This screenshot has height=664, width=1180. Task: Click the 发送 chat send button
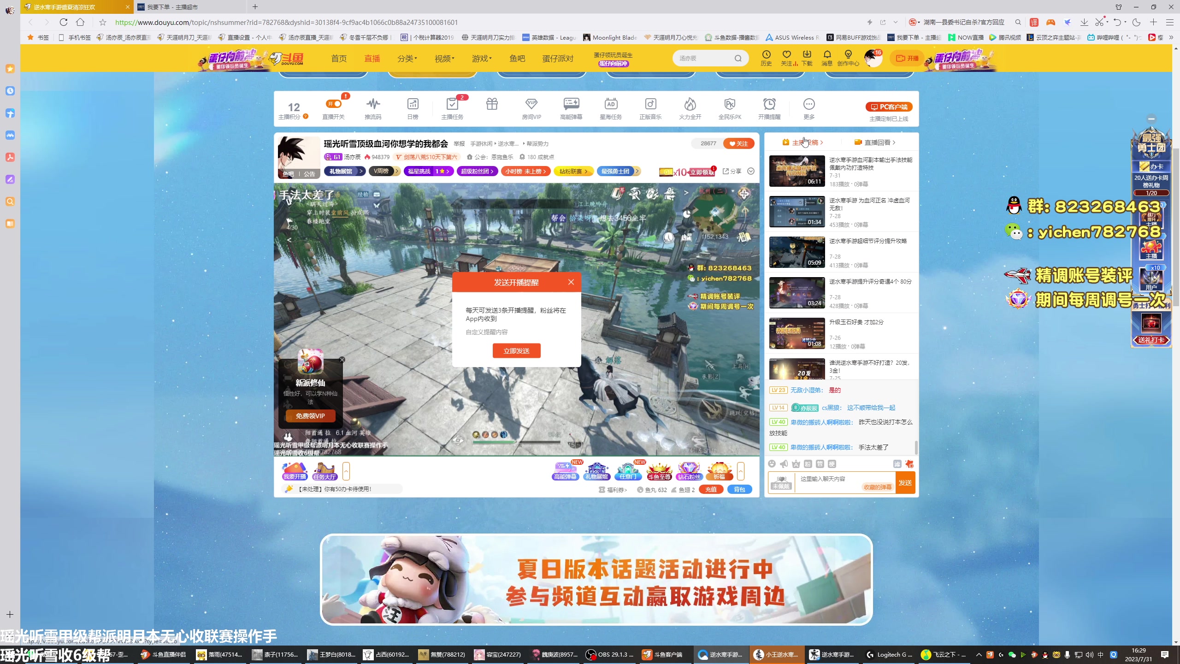coord(905,483)
